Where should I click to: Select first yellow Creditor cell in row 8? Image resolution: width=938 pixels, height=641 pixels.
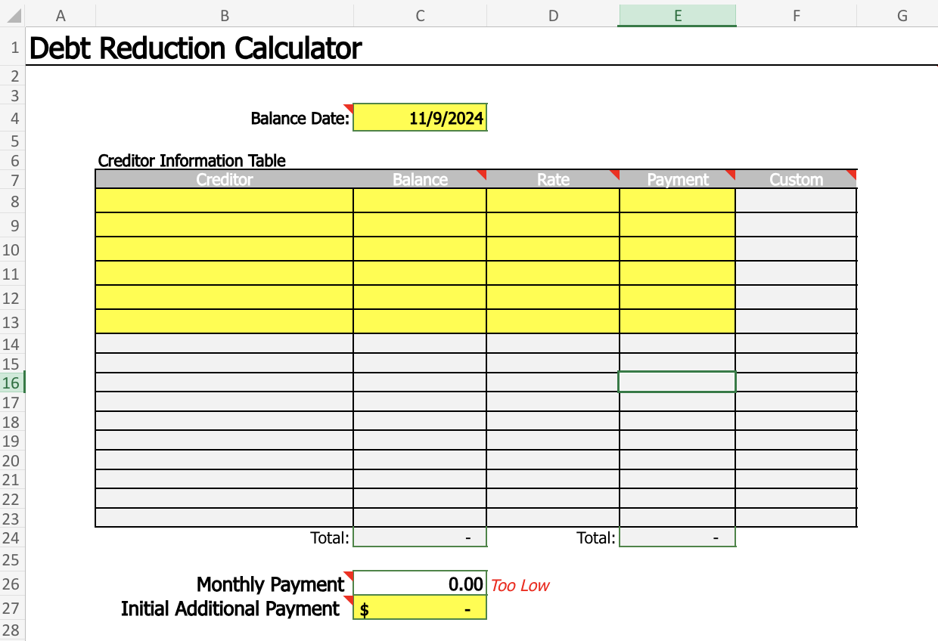pyautogui.click(x=225, y=200)
